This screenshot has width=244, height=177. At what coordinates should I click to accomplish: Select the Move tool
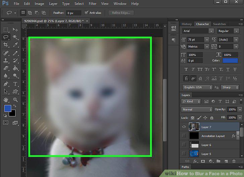coord(15,29)
